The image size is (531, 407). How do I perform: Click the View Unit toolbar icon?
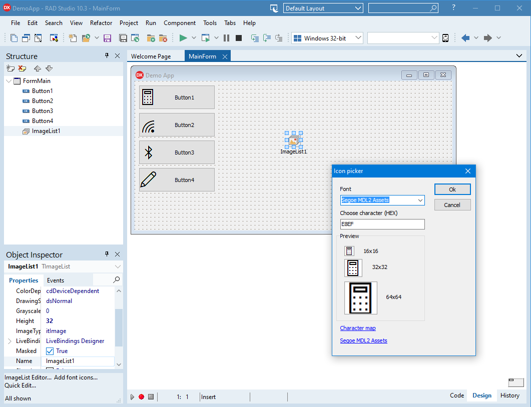[14, 38]
